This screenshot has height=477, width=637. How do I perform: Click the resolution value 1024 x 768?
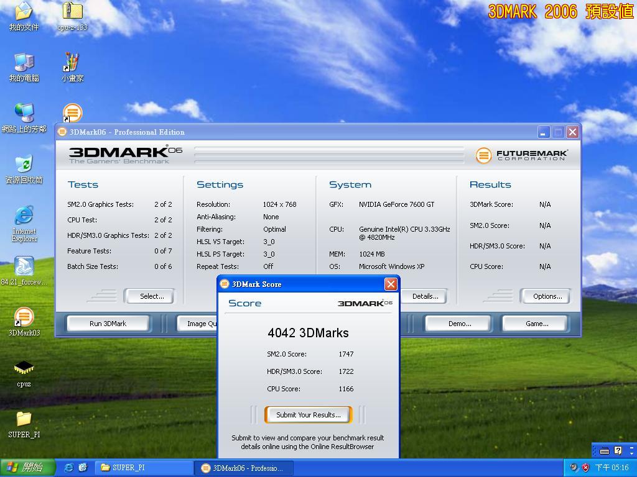pyautogui.click(x=279, y=204)
